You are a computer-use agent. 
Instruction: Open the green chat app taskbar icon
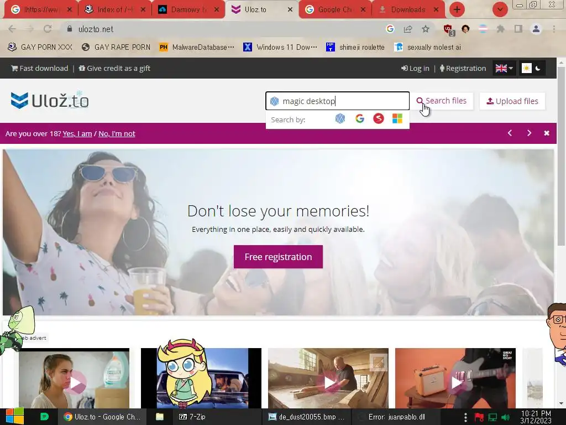(x=44, y=417)
